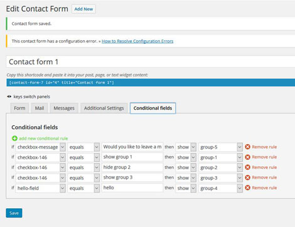Click add new conditional rule link
The width and height of the screenshot is (295, 227).
[43, 139]
